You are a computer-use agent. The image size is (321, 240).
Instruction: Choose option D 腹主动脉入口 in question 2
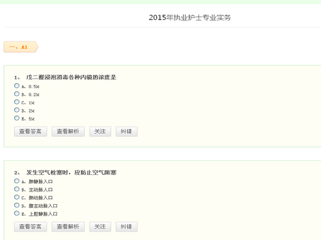click(17, 205)
